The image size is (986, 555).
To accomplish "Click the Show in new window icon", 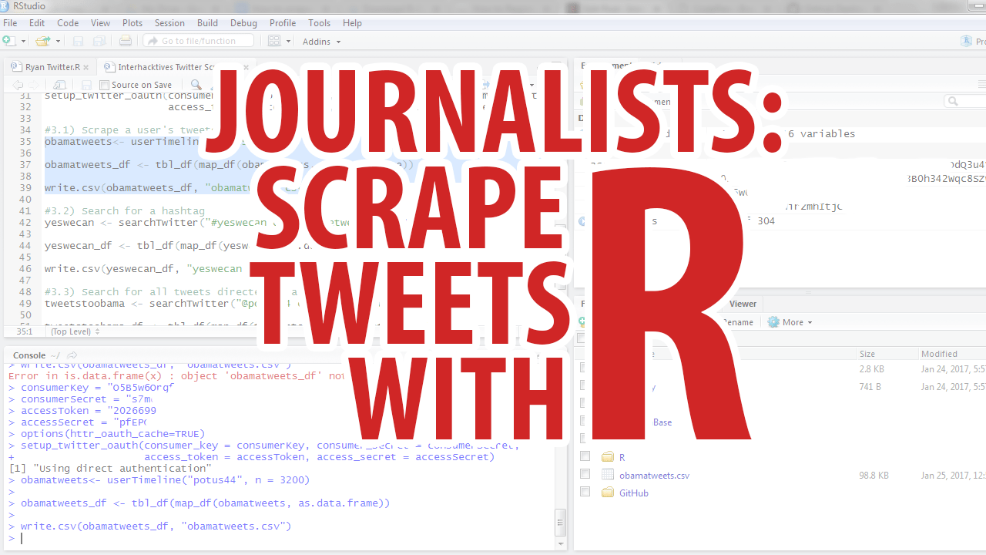I will click(x=60, y=85).
